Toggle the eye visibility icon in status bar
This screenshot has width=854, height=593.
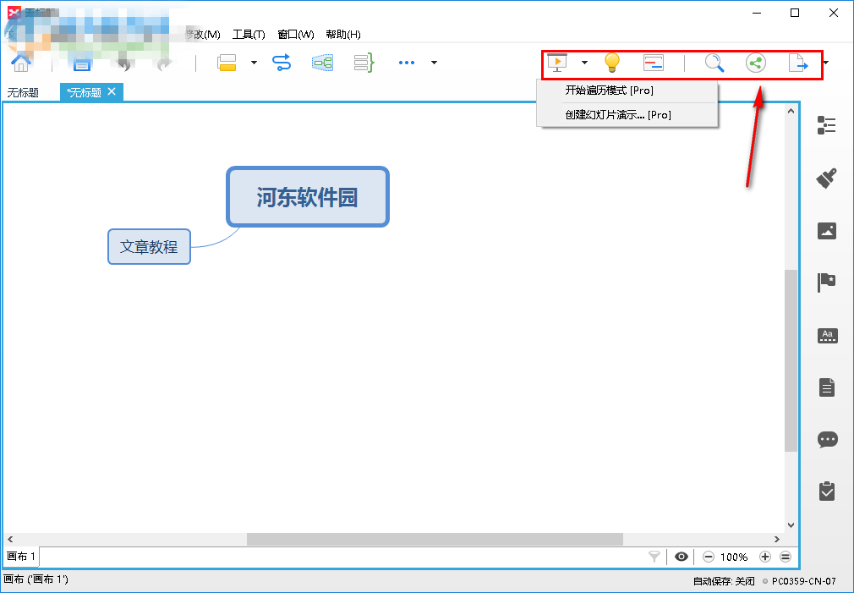681,557
